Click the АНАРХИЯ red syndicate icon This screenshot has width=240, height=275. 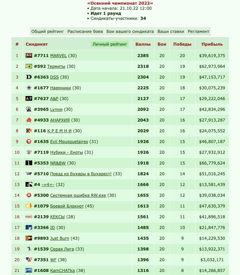click(x=29, y=120)
